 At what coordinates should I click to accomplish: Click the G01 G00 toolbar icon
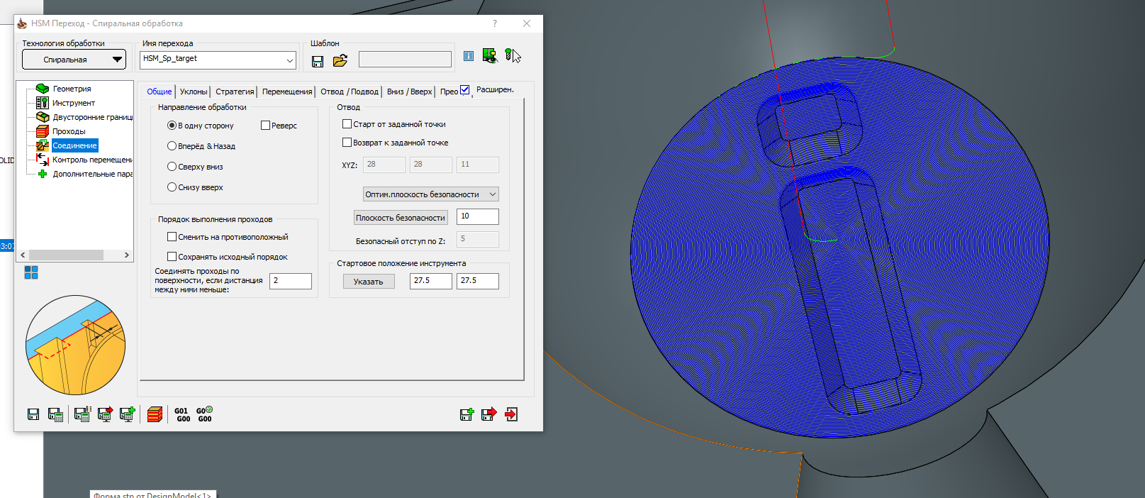(182, 415)
